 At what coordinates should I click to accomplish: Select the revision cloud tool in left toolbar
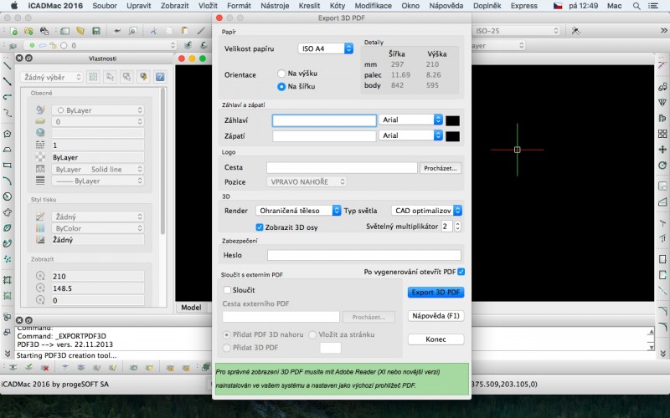point(7,212)
